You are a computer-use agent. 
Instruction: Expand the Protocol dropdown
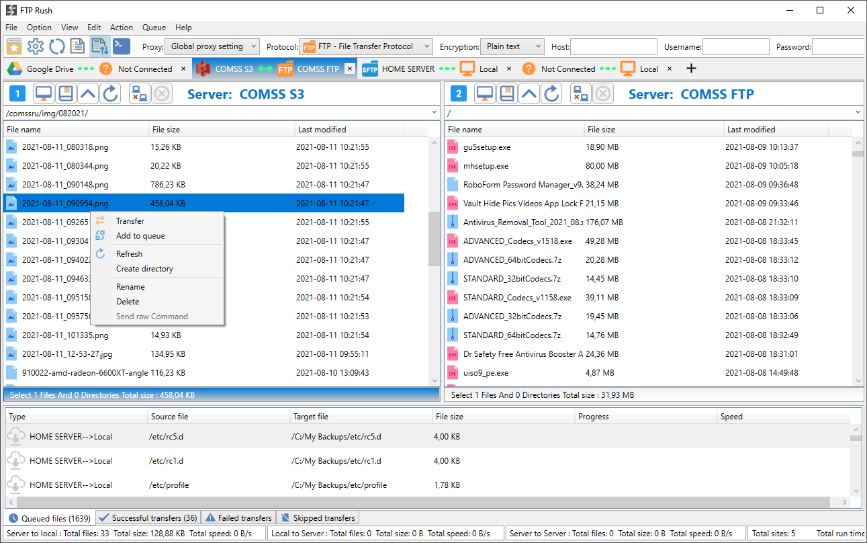coord(366,46)
